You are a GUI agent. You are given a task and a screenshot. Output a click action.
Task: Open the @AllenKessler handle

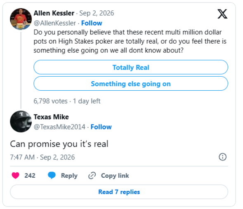click(x=55, y=23)
